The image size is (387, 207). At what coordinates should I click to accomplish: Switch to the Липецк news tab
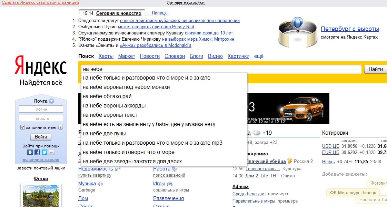pos(159,13)
